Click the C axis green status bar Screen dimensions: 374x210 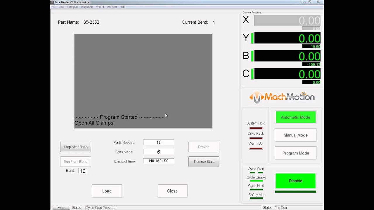(x=252, y=74)
